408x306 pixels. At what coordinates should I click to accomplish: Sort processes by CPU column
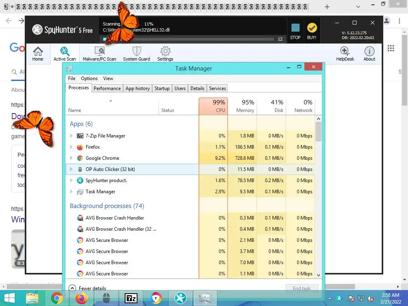(214, 106)
